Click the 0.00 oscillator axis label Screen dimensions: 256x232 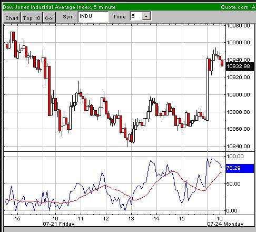232,210
